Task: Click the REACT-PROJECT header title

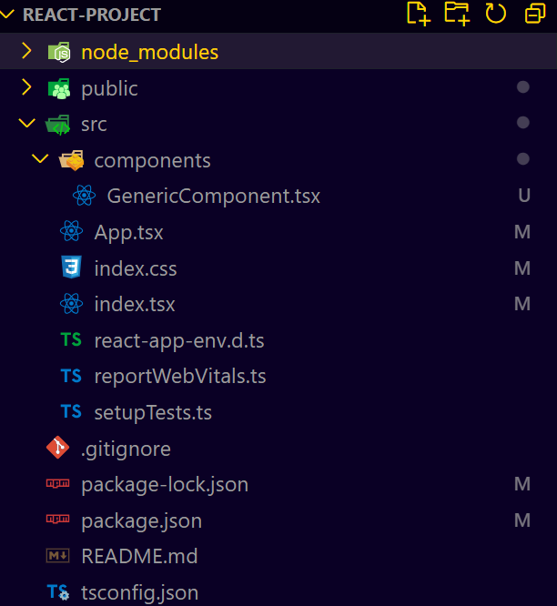Action: [92, 15]
